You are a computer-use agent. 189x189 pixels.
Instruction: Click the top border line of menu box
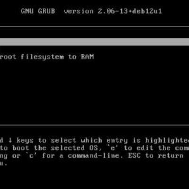[x=94, y=26]
